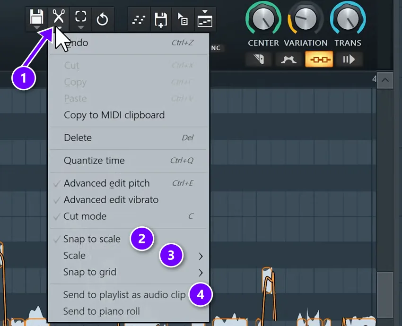Screen dimensions: 402x326
Task: Click the dropdown arrow under the save icon
Action: click(x=36, y=27)
